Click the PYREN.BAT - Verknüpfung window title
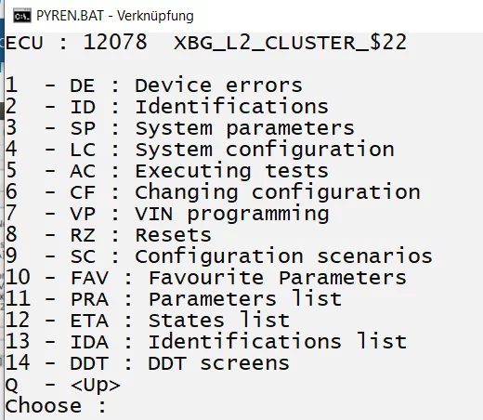The image size is (483, 420). pyautogui.click(x=115, y=16)
